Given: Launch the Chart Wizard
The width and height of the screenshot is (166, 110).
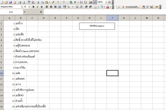Looking at the screenshot, I should coord(90,2).
